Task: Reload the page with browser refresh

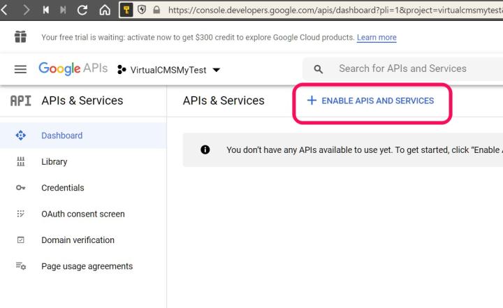Action: click(82, 10)
